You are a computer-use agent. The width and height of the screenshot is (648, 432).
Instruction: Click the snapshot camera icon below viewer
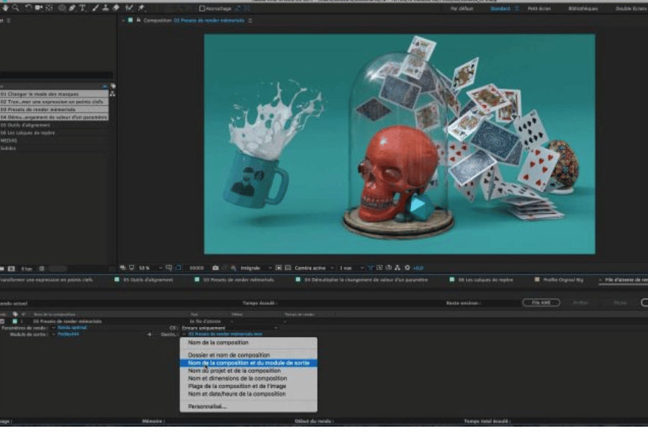pyautogui.click(x=215, y=268)
